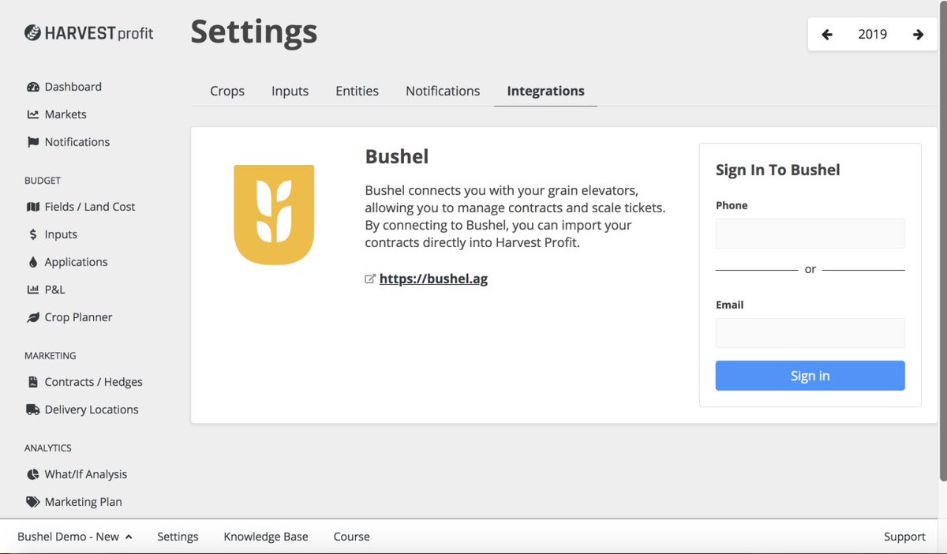Click the Harvest Profit logo
The width and height of the screenshot is (947, 554).
point(89,33)
